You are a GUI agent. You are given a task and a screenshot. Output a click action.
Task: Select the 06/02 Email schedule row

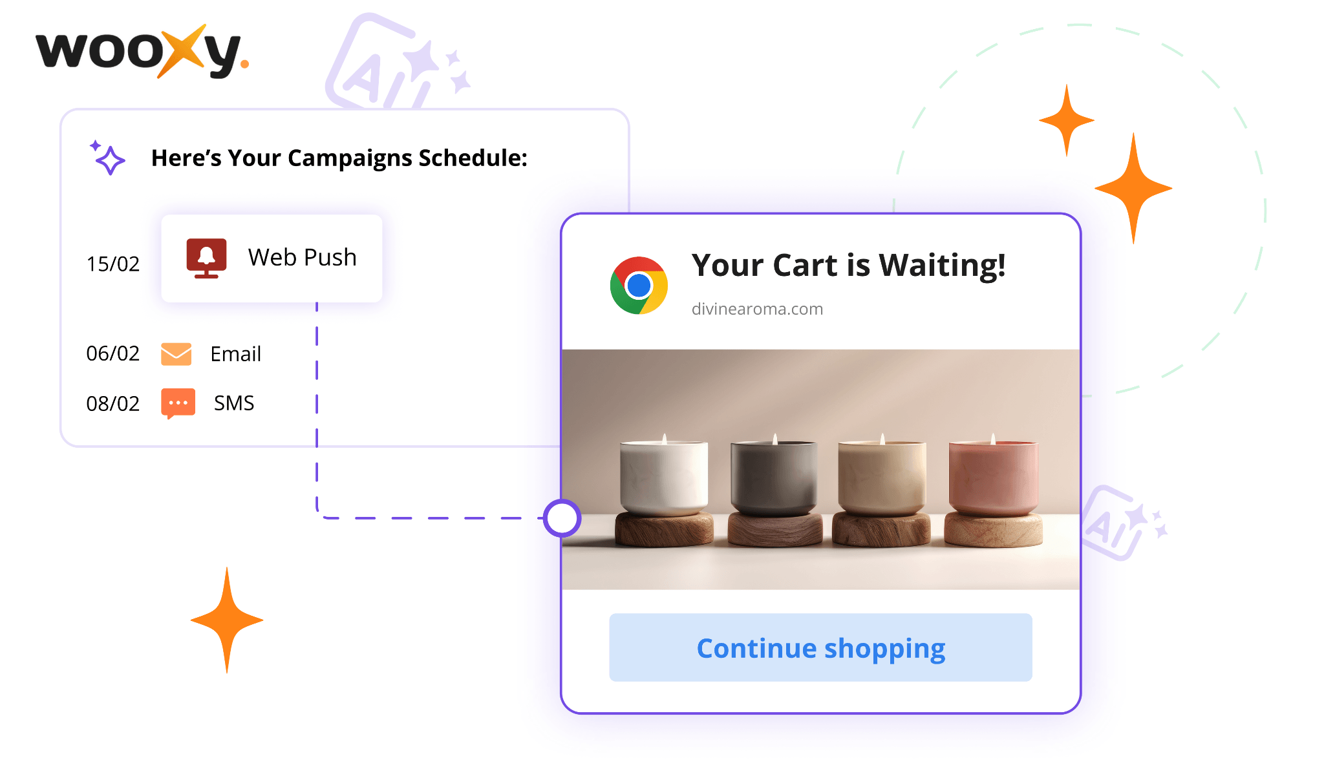[174, 353]
